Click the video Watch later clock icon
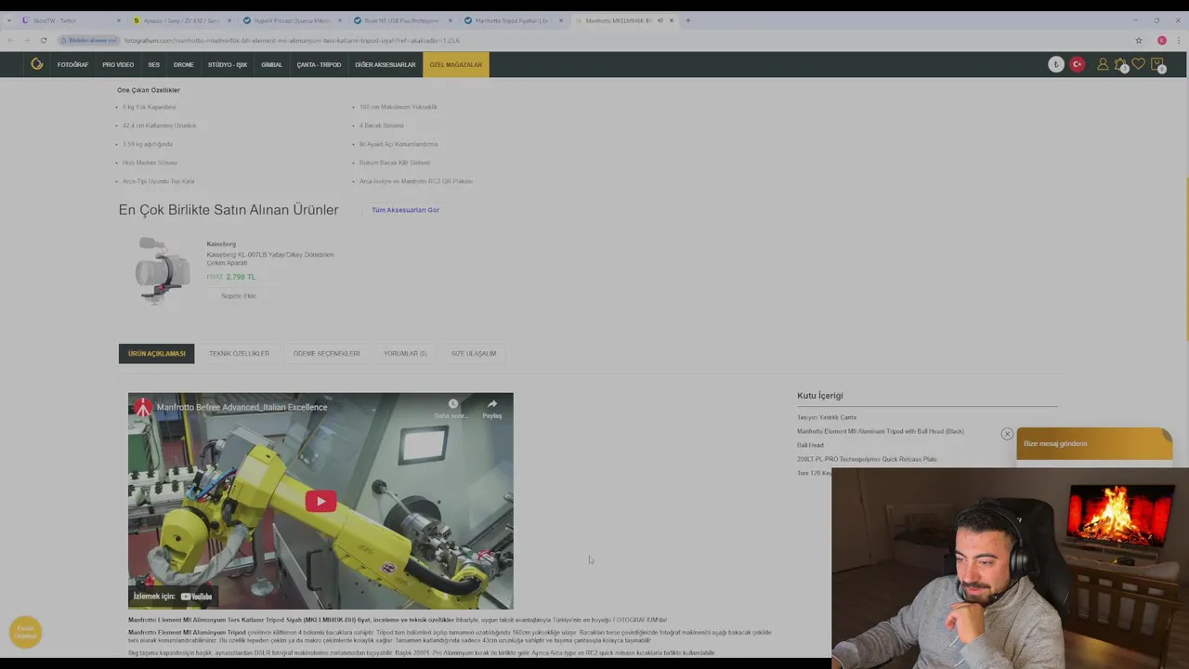 pos(452,409)
